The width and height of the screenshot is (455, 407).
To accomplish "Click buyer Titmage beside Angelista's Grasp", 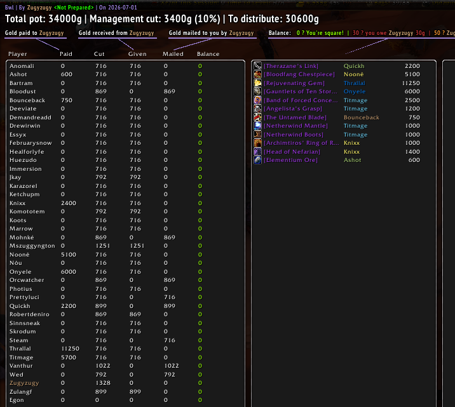I will [x=355, y=109].
